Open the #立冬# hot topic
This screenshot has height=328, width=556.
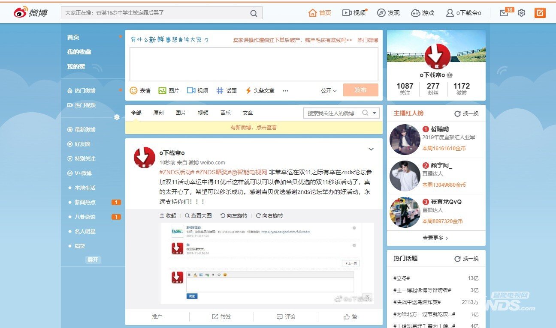tap(402, 278)
